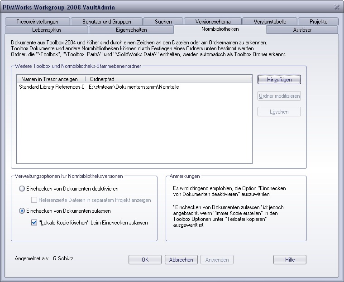Click the Hinzufügen button
The height and width of the screenshot is (282, 344).
click(x=279, y=80)
